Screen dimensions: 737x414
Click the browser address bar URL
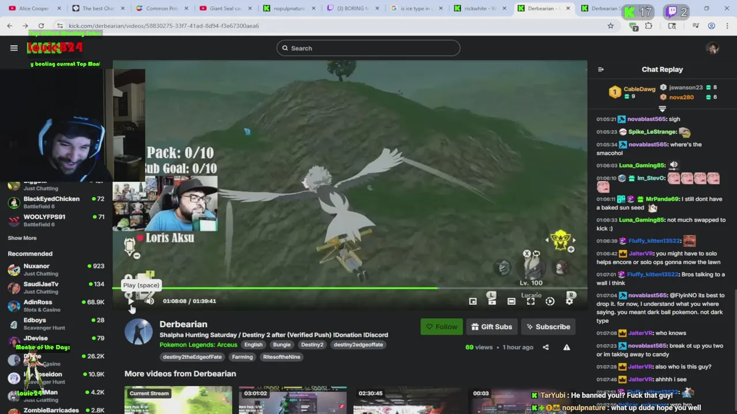coord(164,26)
